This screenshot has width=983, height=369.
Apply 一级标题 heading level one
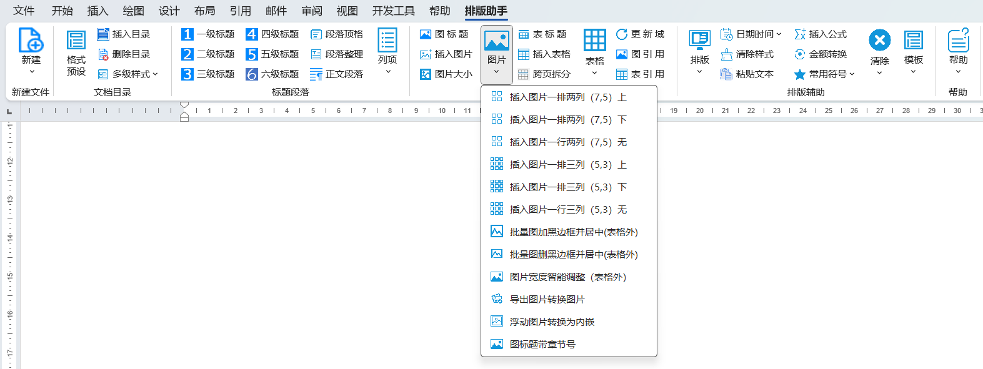208,34
